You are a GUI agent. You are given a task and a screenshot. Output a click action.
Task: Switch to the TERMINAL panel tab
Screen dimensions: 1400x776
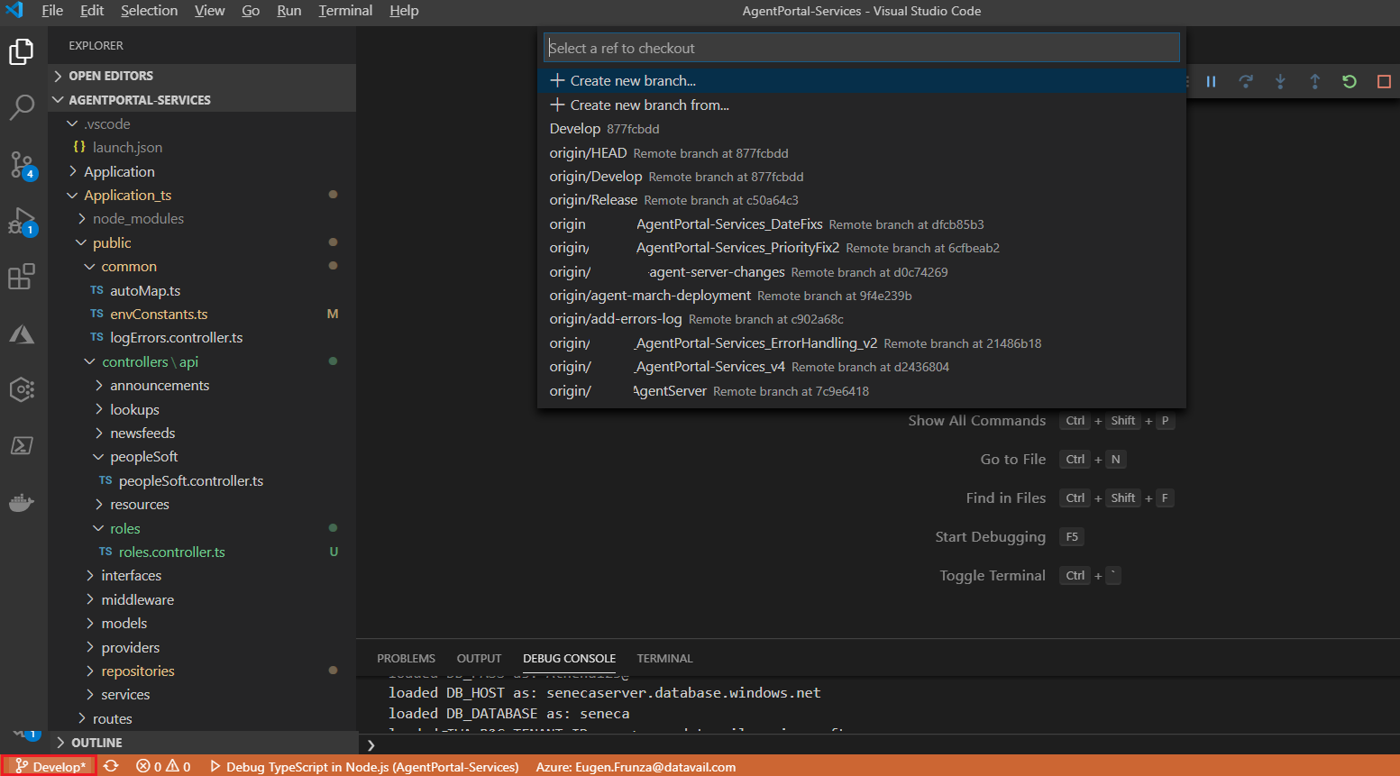[x=664, y=659]
